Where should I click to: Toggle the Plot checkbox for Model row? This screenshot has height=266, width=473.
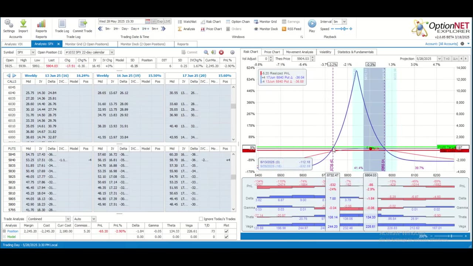pyautogui.click(x=226, y=237)
